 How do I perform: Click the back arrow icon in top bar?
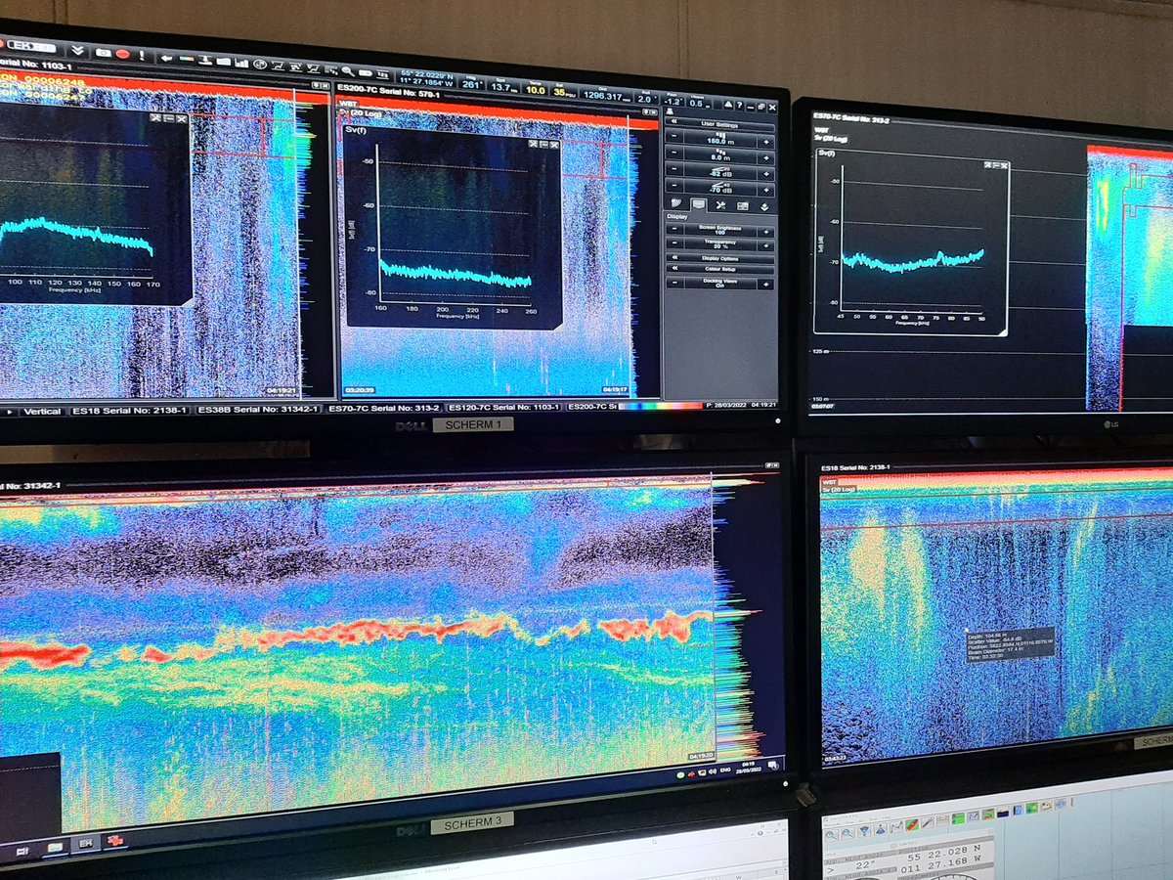[x=166, y=58]
